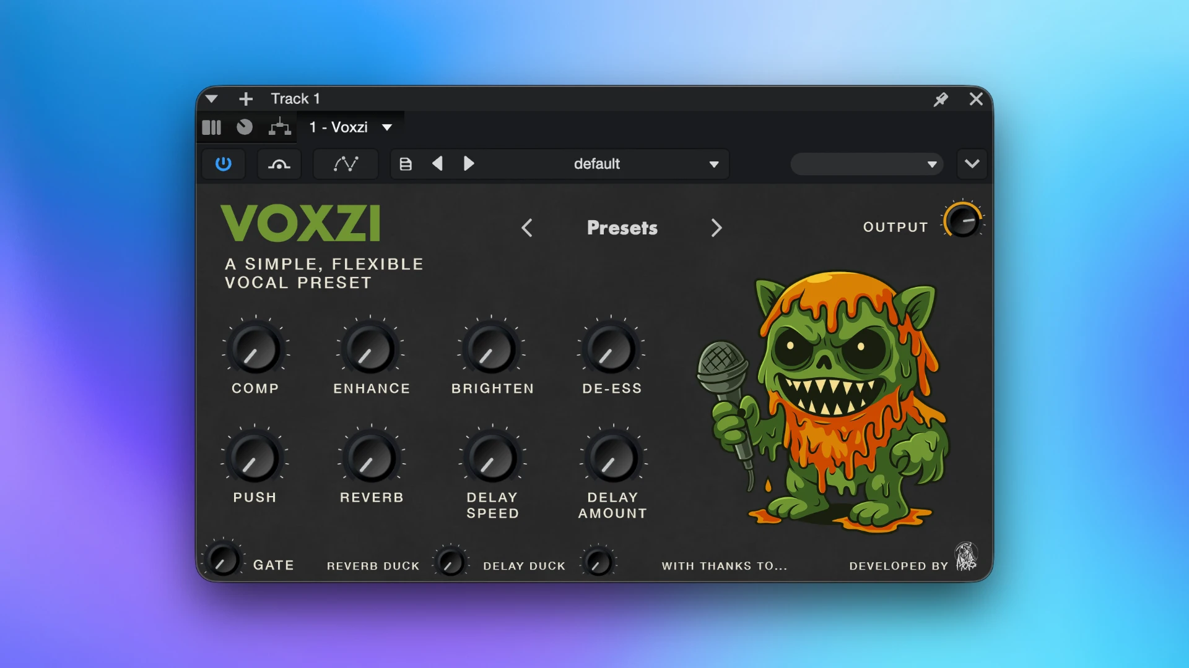Image resolution: width=1189 pixels, height=668 pixels.
Task: Click the DEVELOPED BY text
Action: [899, 566]
